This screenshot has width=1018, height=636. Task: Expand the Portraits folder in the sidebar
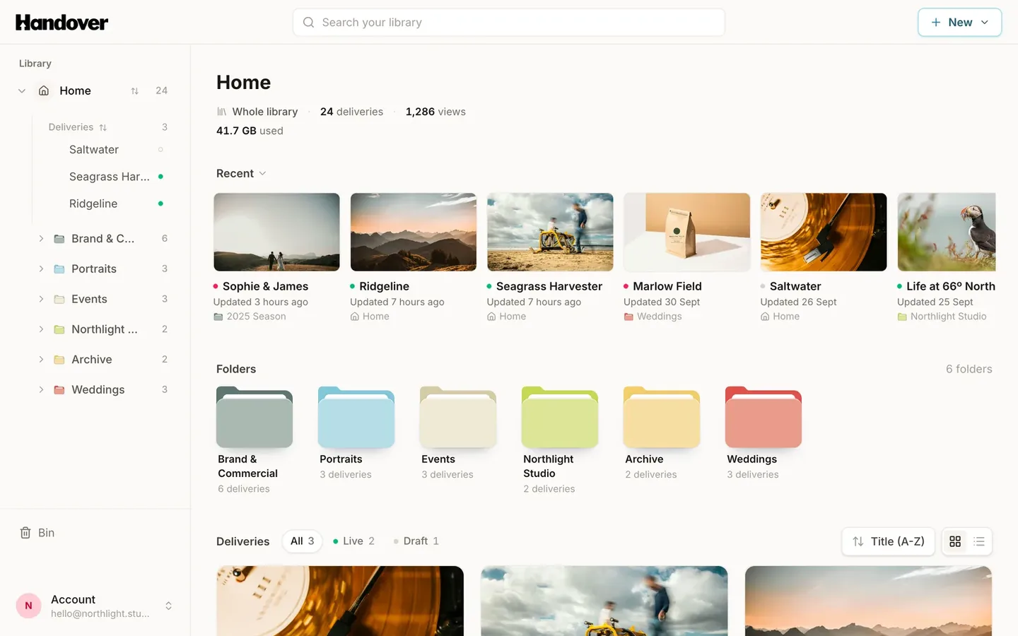point(41,269)
